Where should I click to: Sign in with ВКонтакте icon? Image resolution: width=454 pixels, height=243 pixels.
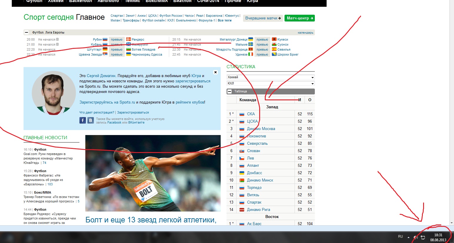(91, 120)
